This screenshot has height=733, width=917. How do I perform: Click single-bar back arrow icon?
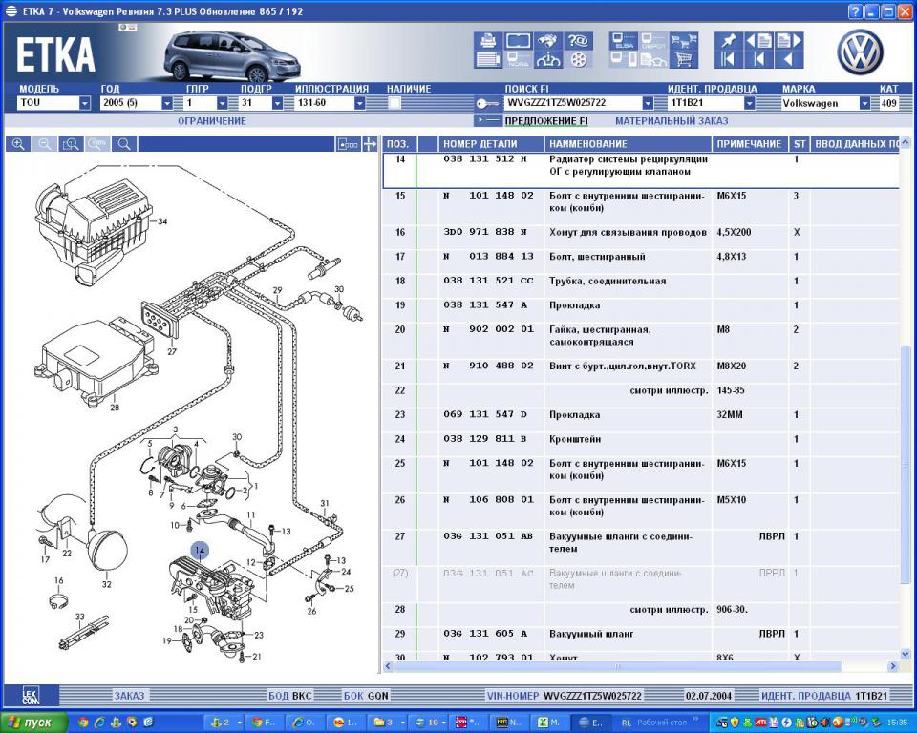point(759,59)
